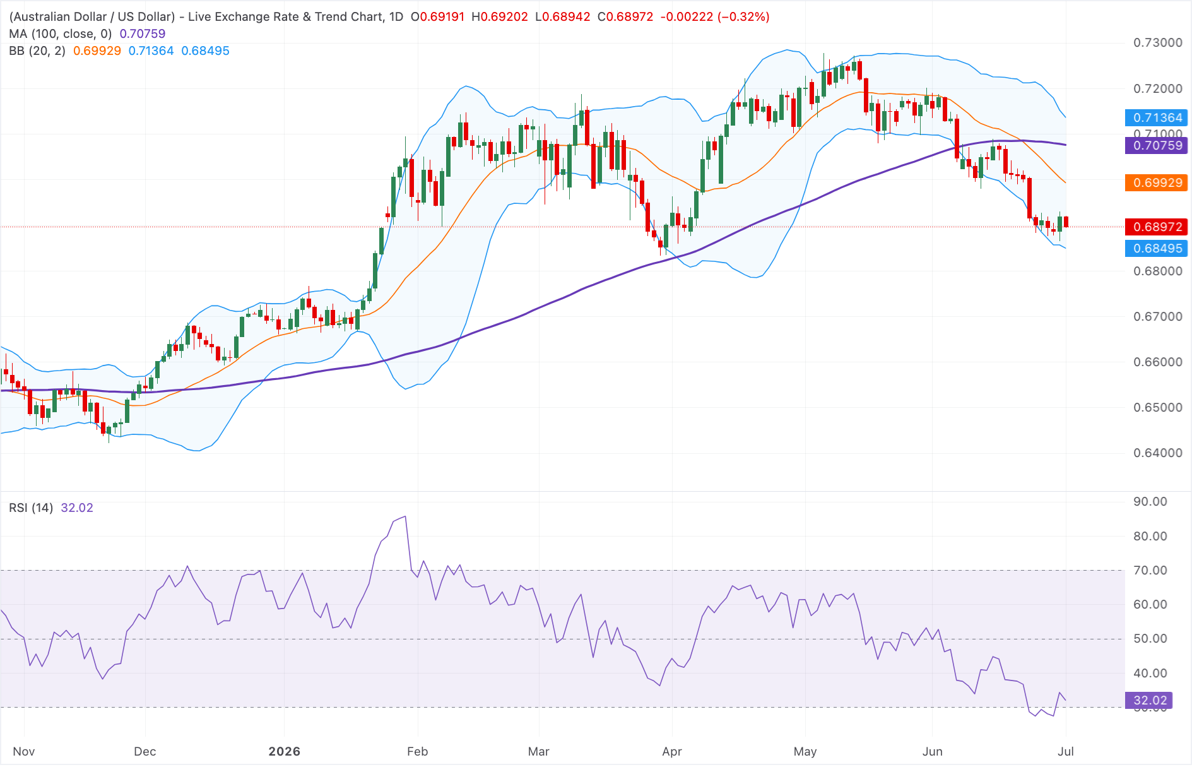Click the 0.65000 price axis label
The image size is (1192, 772).
(x=1158, y=408)
